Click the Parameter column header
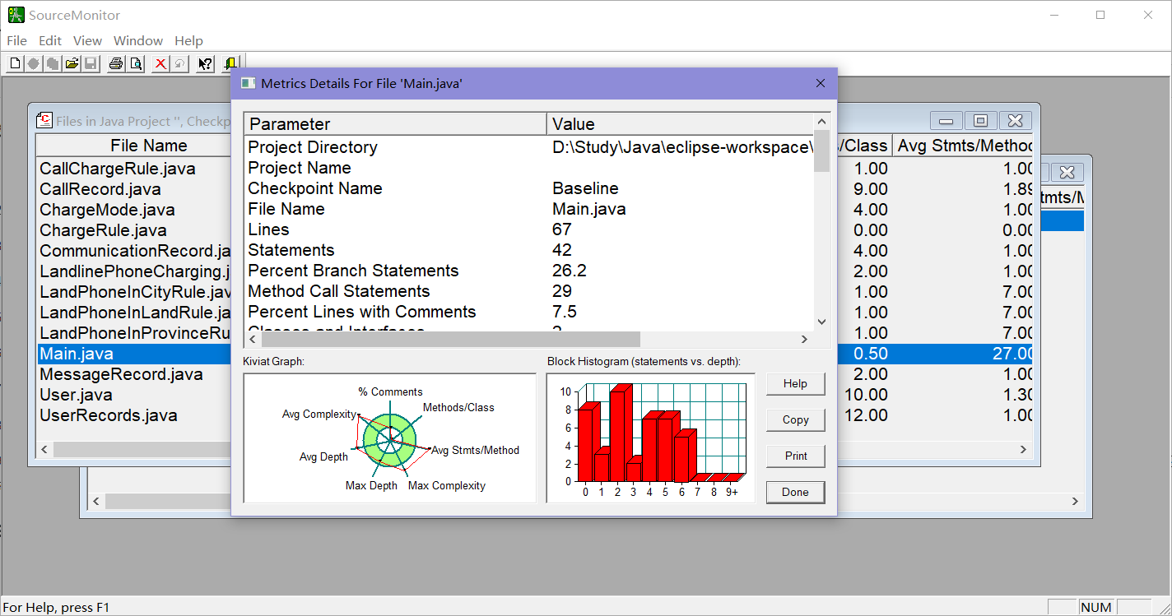This screenshot has width=1172, height=616. [395, 124]
